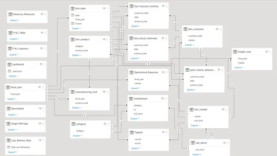The width and height of the screenshot is (277, 156).
Task: Expand the Target GM Gap table
Action: point(12,130)
